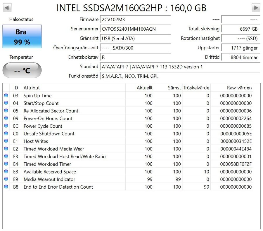This screenshot has width=263, height=231.
Task: Click the status dot beside Host Writes
Action: pos(6,141)
